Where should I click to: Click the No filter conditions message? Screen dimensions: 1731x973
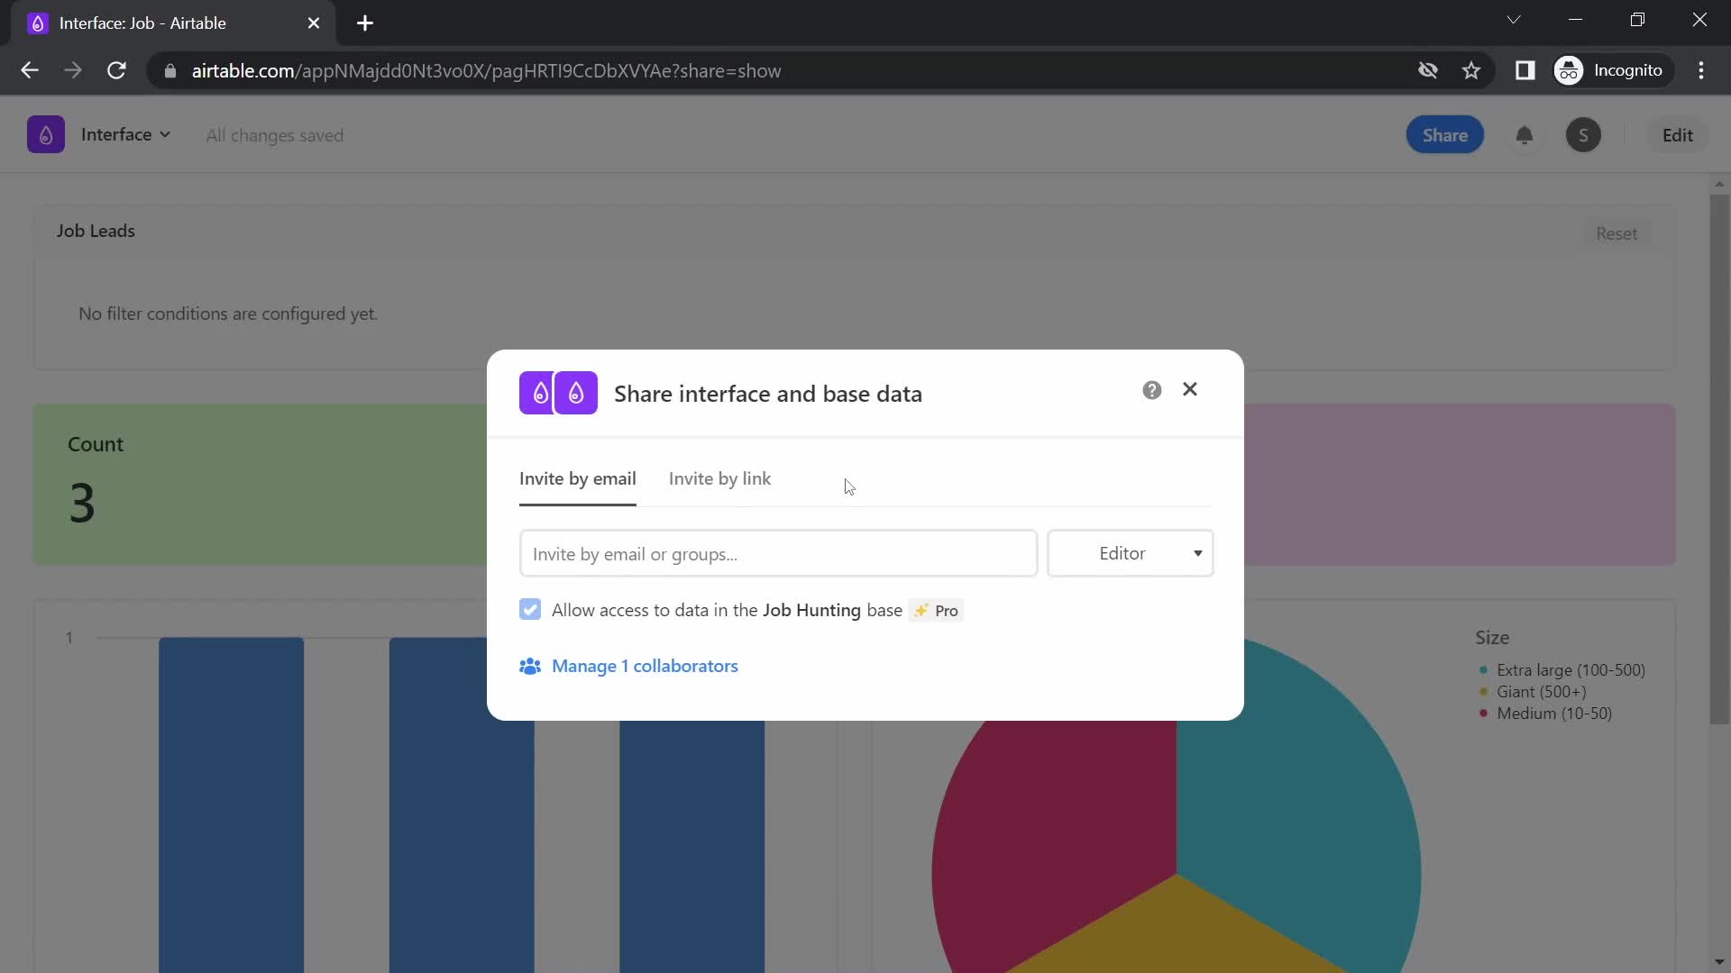click(x=228, y=314)
